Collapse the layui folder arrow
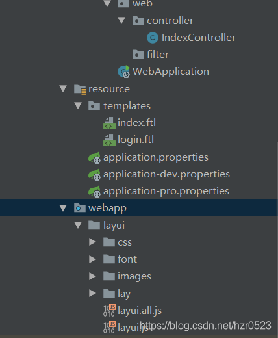Image resolution: width=278 pixels, height=338 pixels. 78,225
